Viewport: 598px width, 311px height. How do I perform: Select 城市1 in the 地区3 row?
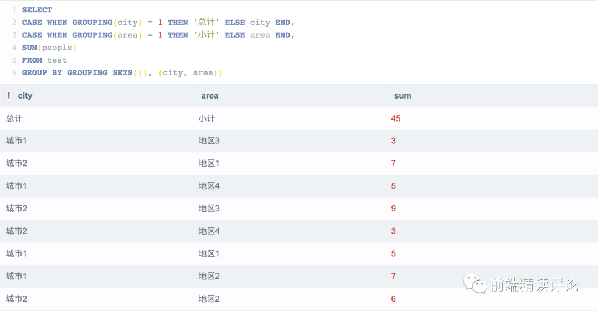click(17, 141)
